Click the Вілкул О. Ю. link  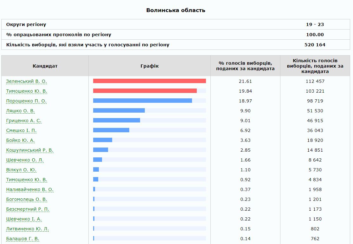21,170
